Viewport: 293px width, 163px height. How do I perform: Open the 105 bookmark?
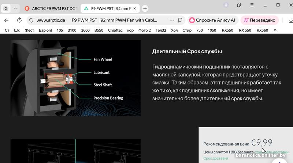(60, 30)
